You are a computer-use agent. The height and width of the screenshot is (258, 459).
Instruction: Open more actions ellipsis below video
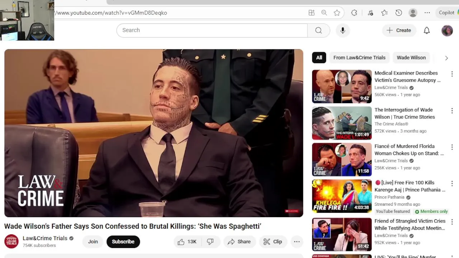297,242
